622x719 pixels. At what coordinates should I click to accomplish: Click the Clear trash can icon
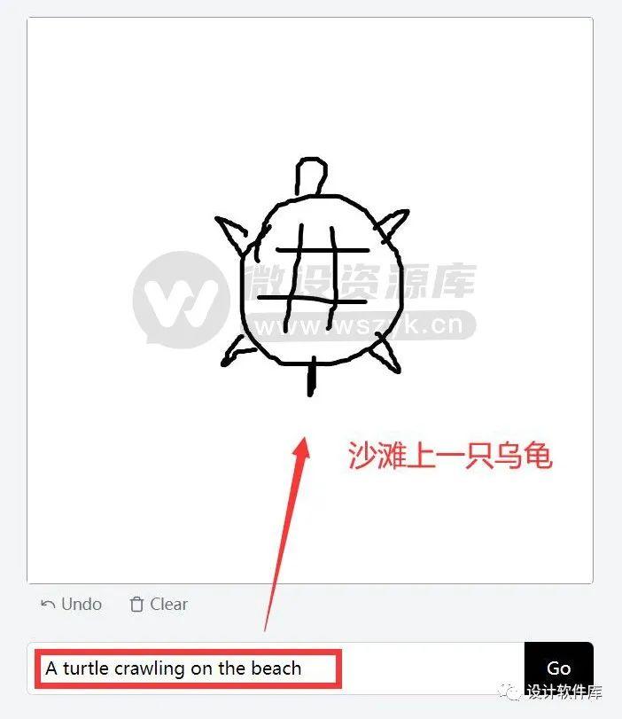136,605
